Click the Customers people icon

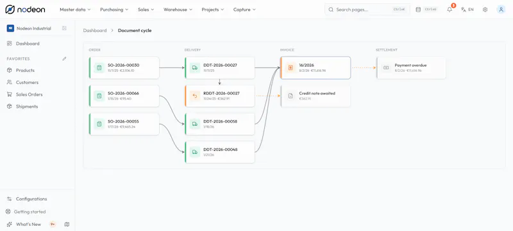(x=9, y=82)
